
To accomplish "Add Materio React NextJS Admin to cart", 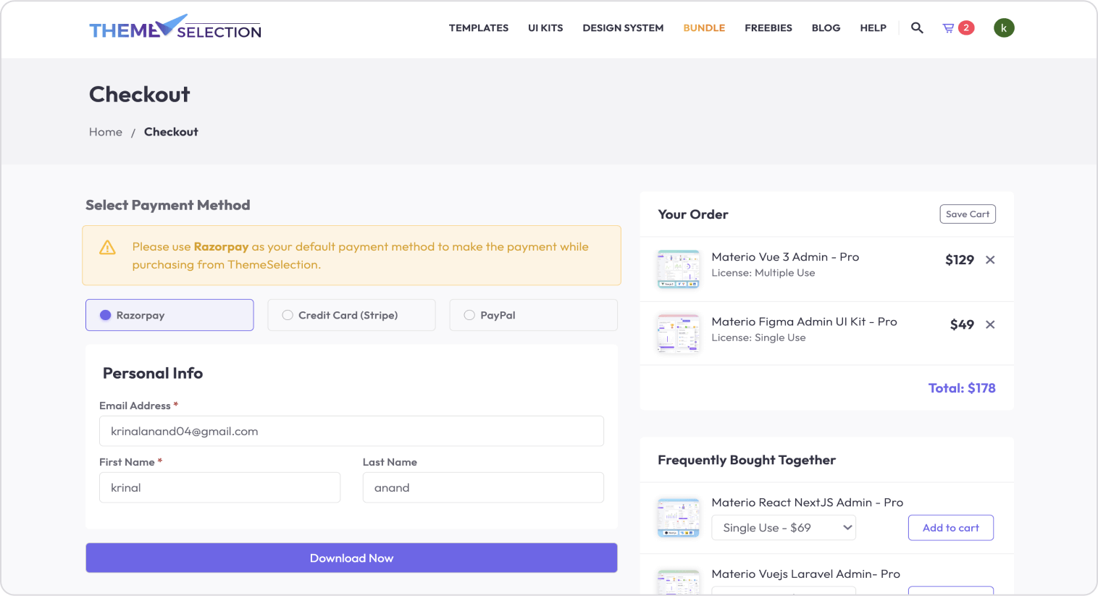I will tap(950, 528).
